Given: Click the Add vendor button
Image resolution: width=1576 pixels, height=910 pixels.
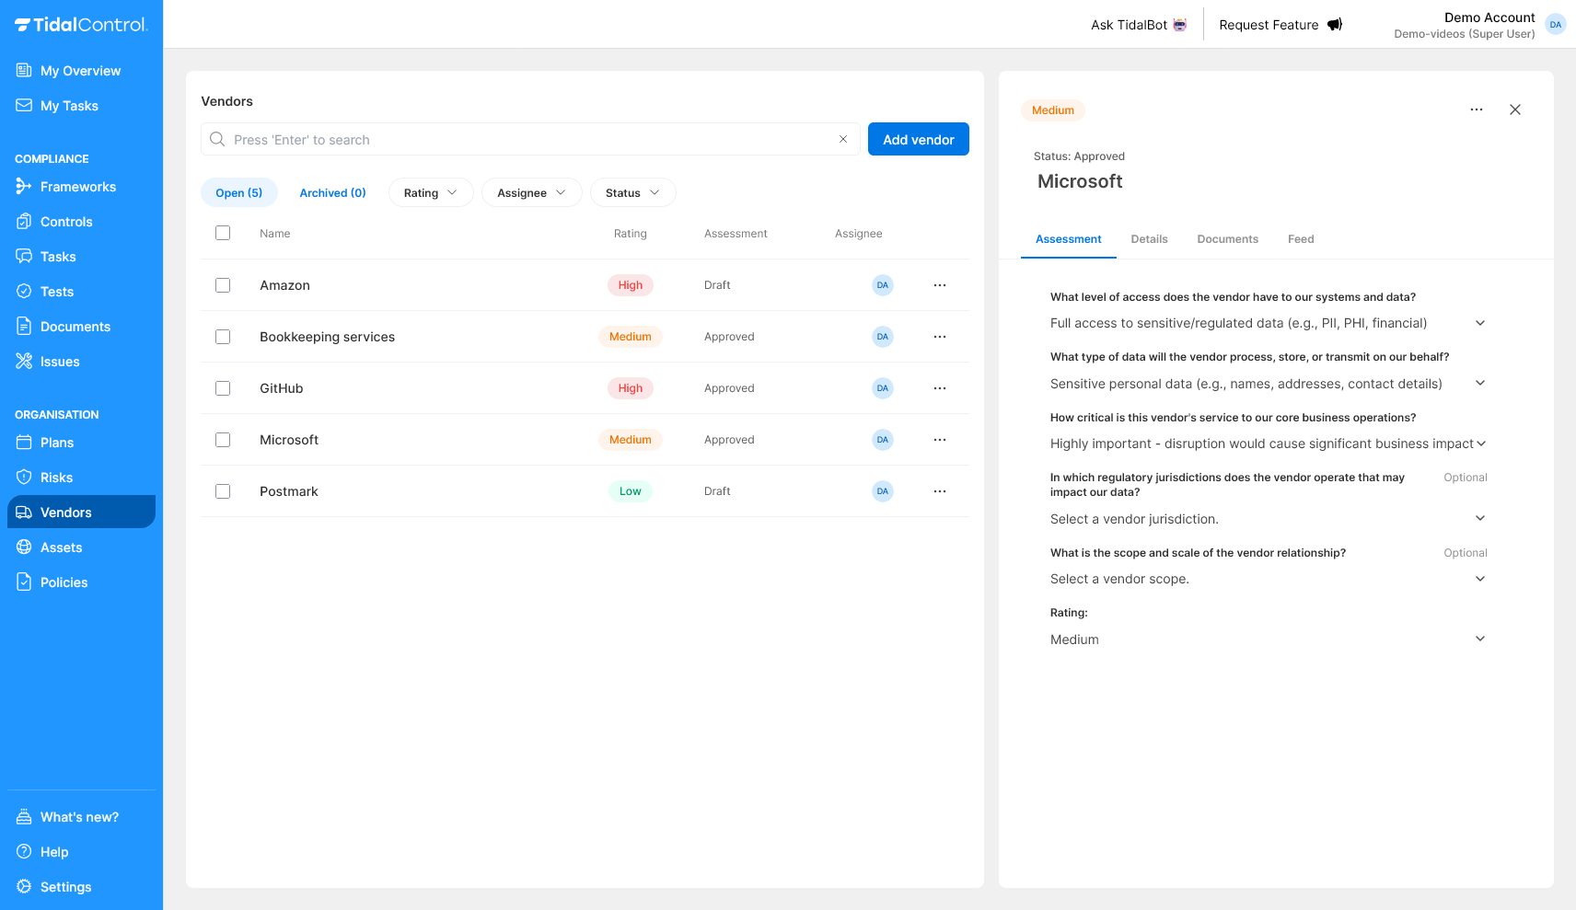Looking at the screenshot, I should (918, 139).
